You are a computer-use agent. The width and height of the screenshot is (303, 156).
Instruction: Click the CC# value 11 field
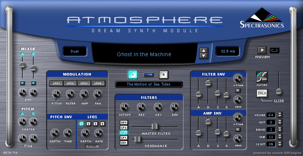point(271,137)
